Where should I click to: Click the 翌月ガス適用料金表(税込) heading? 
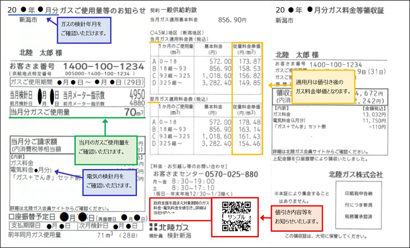[179, 99]
